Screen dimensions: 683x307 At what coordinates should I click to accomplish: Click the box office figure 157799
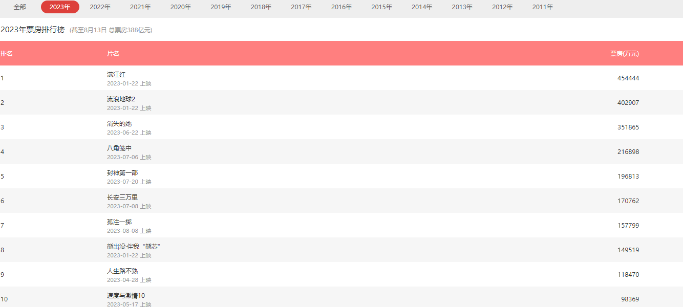628,226
